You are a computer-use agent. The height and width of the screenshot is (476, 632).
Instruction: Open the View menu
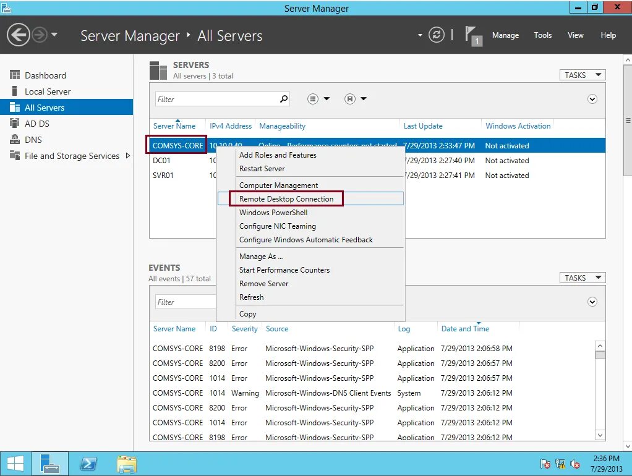point(575,35)
